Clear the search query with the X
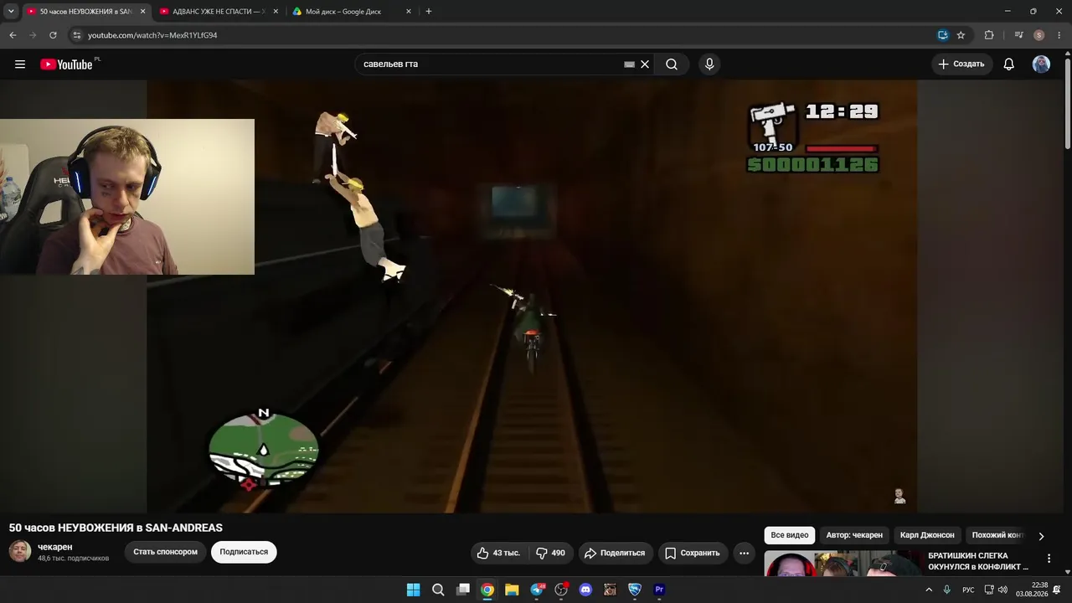 [x=645, y=64]
